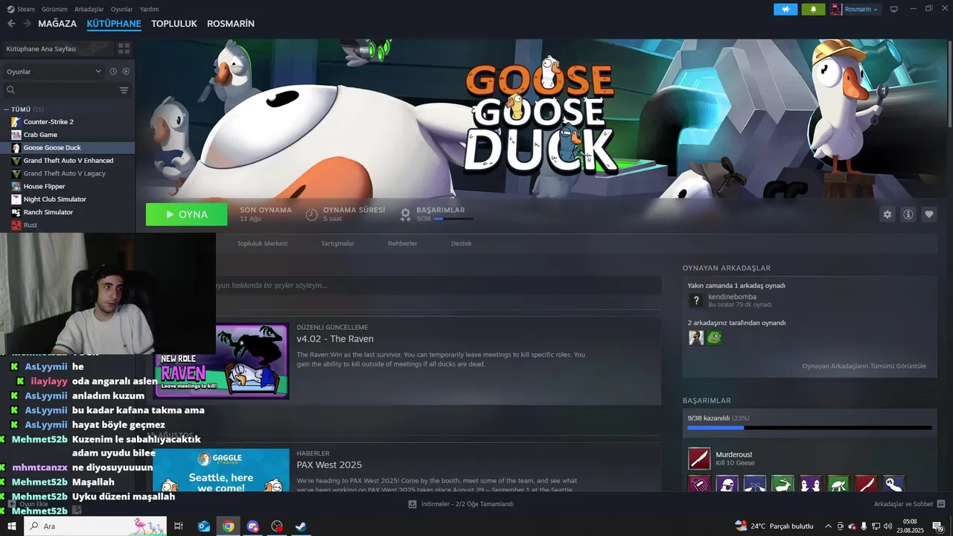
Task: Select Grand Theft Auto V Enhanced
Action: tap(68, 161)
